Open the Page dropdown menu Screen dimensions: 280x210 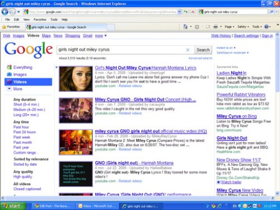230,27
